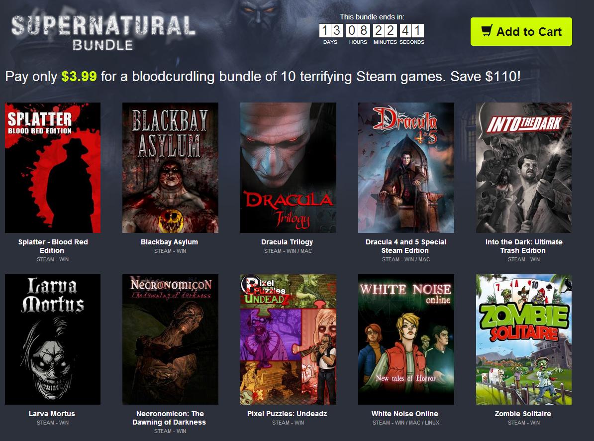The image size is (594, 441).
Task: Open the Splatter Blood Red Edition cover
Action: coord(53,167)
